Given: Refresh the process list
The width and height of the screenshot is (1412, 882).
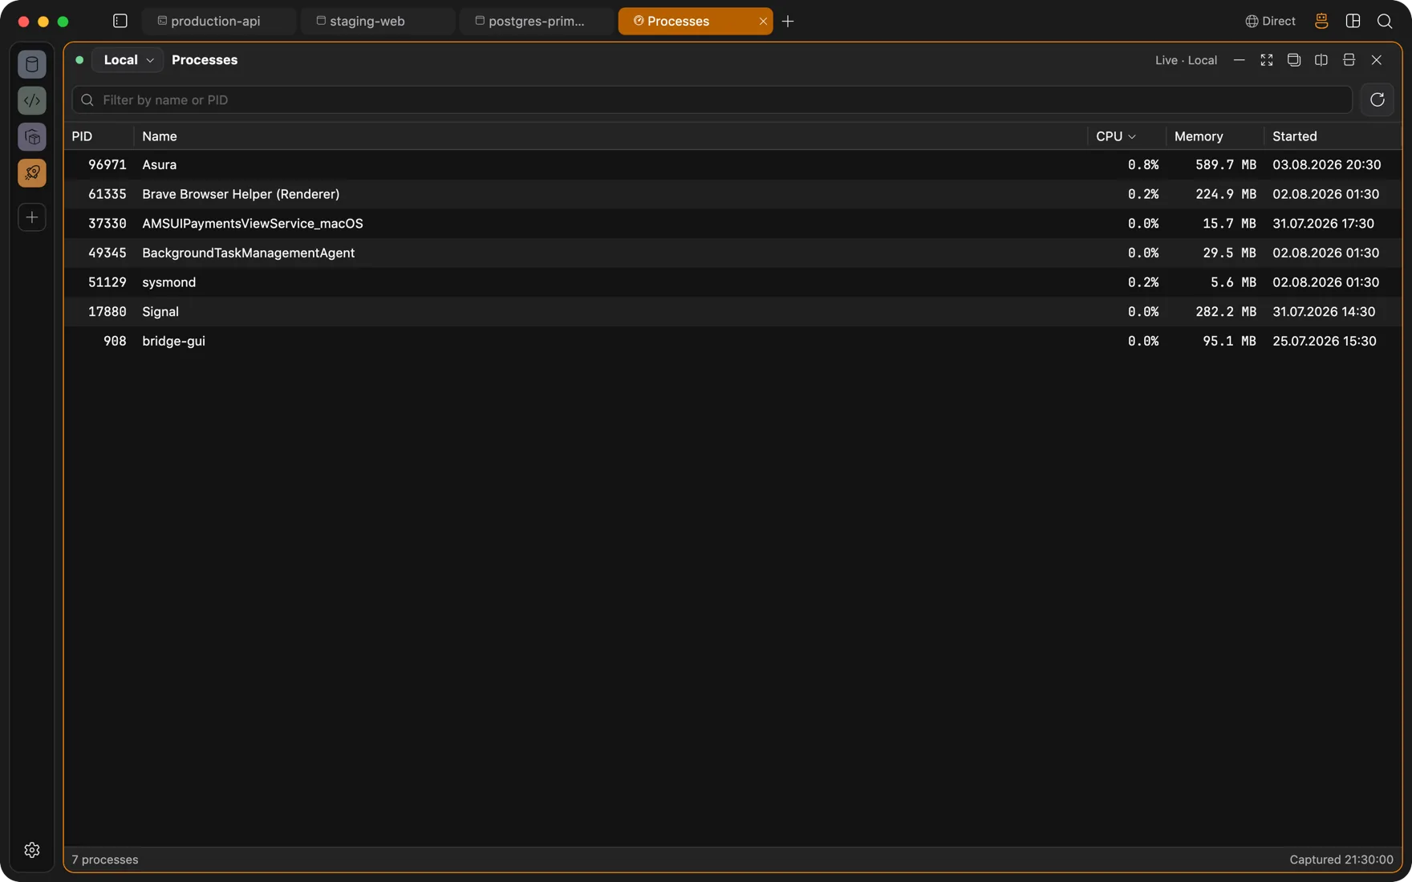Looking at the screenshot, I should [x=1378, y=99].
